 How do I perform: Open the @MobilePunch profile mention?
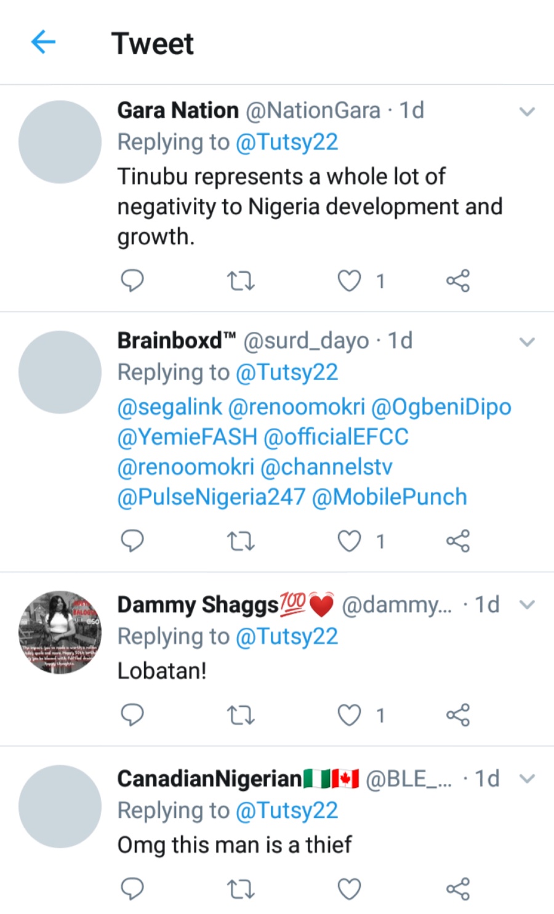[x=390, y=497]
